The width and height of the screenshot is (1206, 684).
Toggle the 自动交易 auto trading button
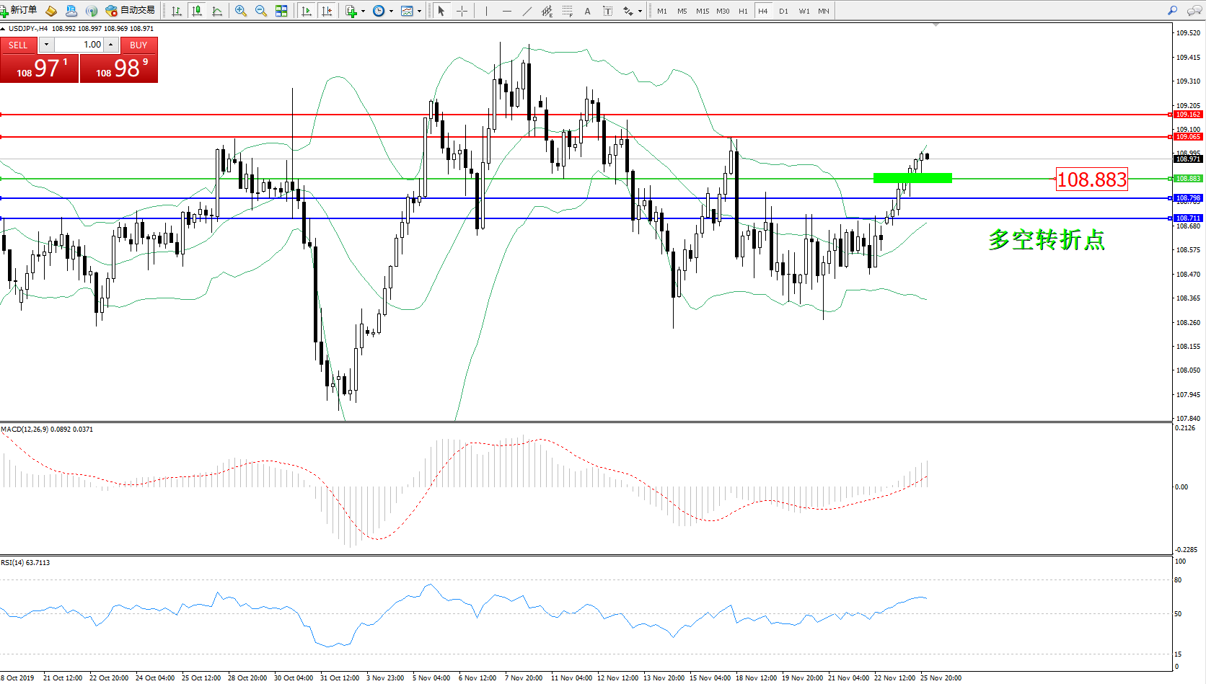(x=131, y=11)
